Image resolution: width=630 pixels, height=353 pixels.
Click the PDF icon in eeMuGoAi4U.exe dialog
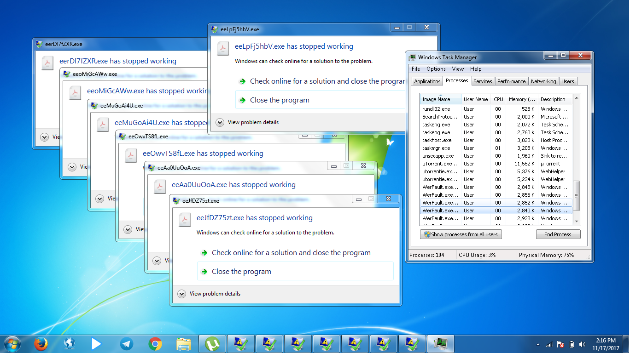(103, 125)
